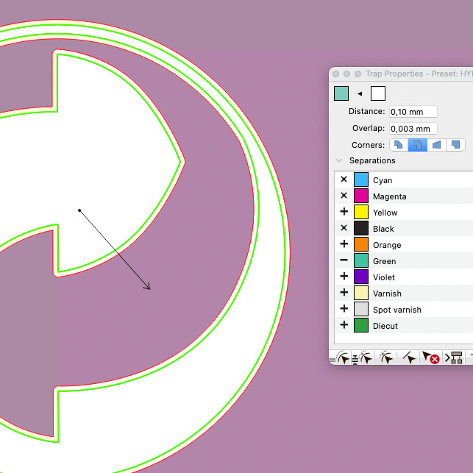Collapse the Separations section chevron
473x473 pixels.
click(x=339, y=160)
